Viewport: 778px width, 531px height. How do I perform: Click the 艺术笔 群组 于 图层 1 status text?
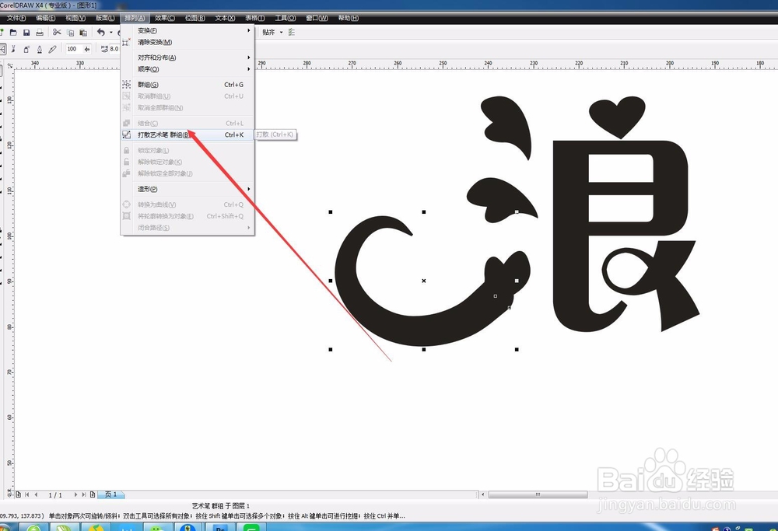click(x=221, y=505)
